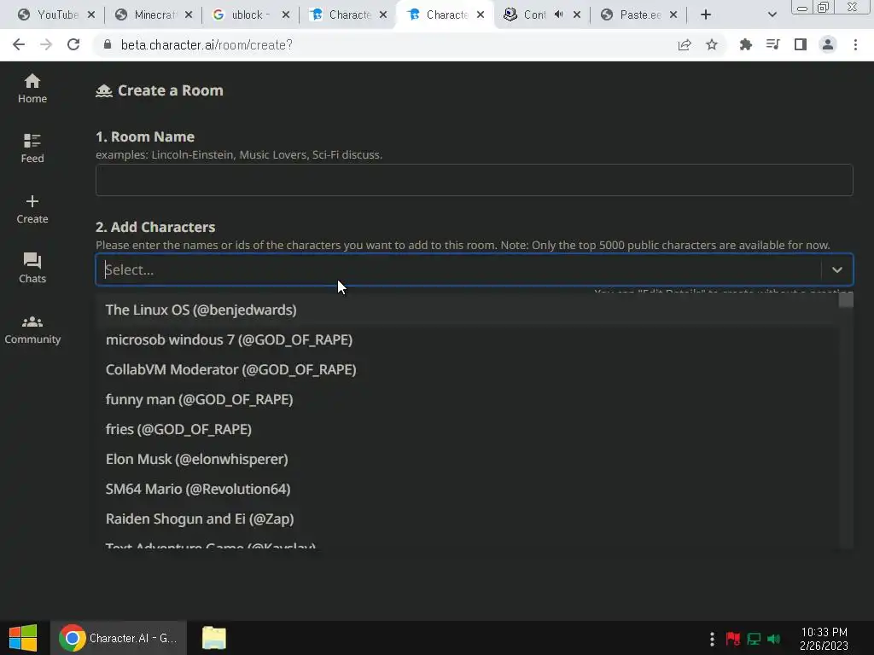Select Elon Musk (@elonwhisperer)

pos(467,459)
